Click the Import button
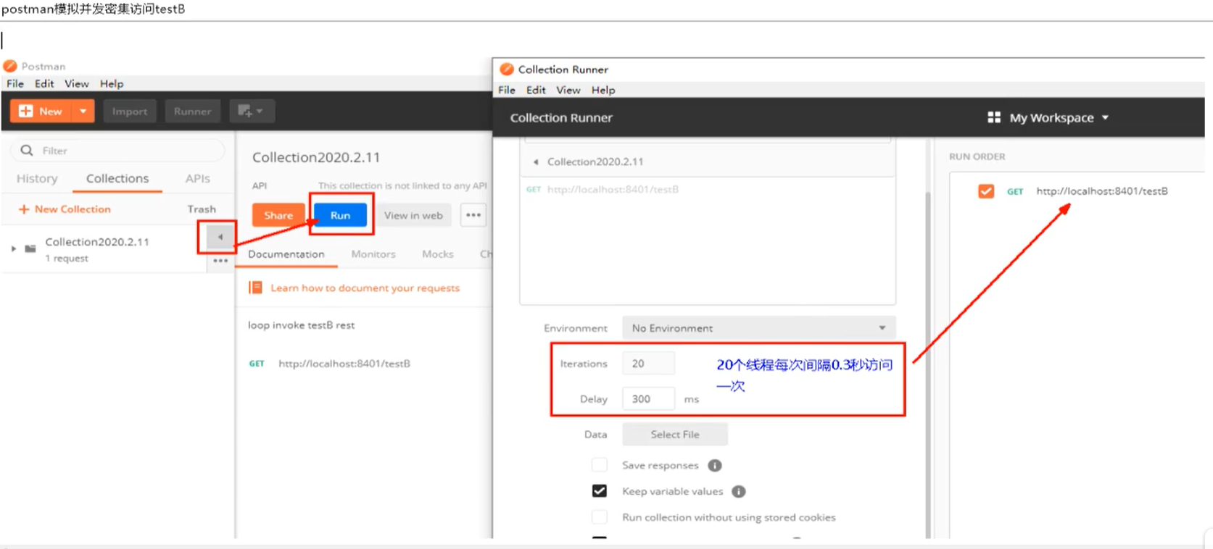 coord(130,111)
